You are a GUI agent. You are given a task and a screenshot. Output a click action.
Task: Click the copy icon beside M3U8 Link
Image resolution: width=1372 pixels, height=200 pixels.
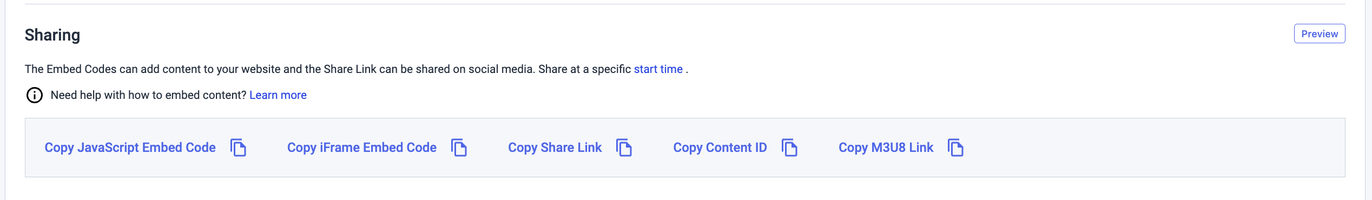[x=955, y=148]
